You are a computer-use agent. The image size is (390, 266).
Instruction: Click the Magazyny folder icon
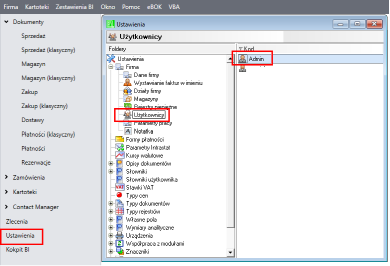[128, 99]
